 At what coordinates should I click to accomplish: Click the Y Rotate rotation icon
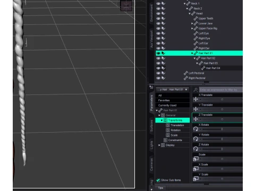tap(195, 139)
